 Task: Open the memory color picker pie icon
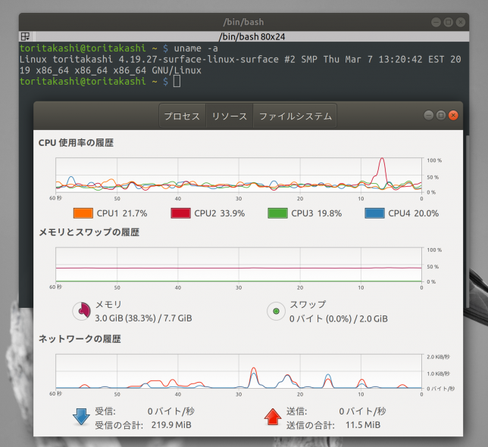(x=81, y=311)
